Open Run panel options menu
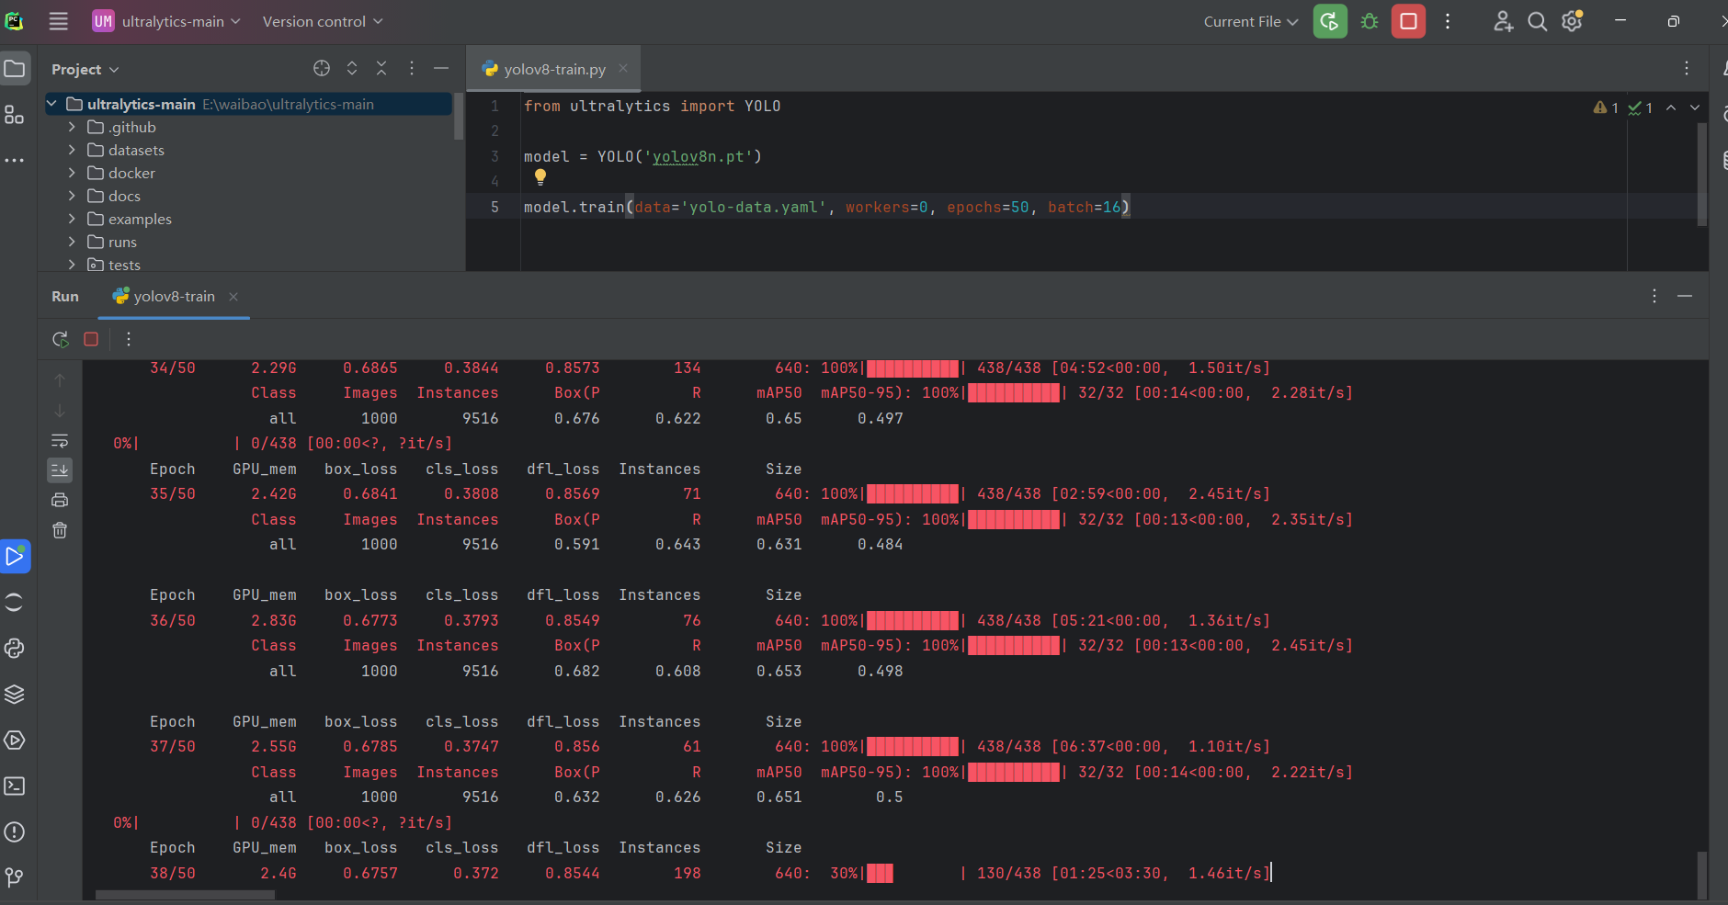 click(x=1654, y=296)
